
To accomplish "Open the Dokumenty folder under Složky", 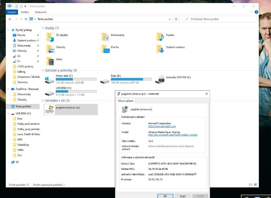I will tap(105, 37).
